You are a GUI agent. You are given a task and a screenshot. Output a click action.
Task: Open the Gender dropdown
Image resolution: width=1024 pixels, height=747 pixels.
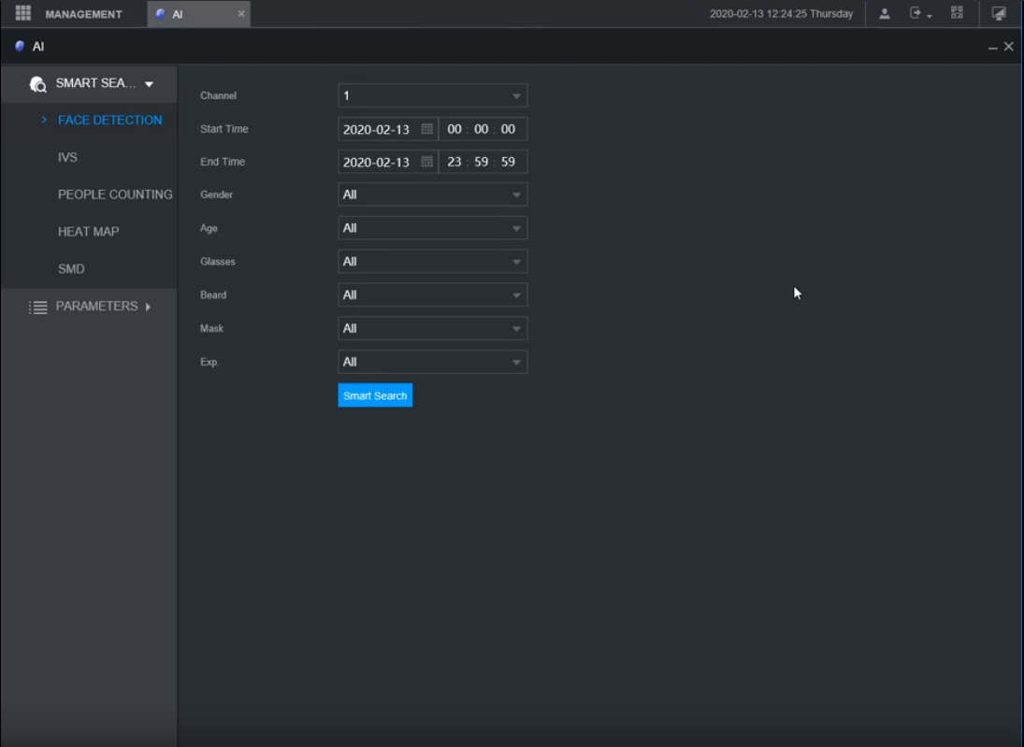(432, 194)
